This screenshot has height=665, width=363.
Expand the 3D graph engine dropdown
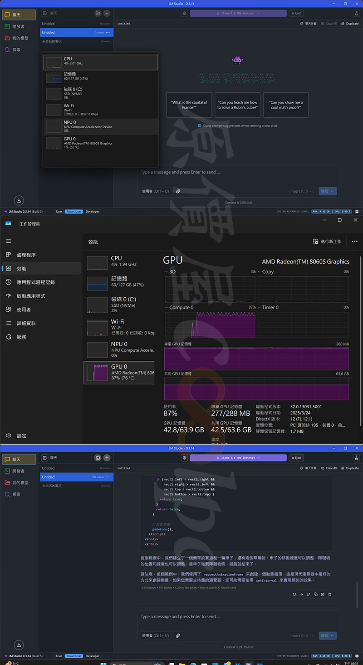[x=167, y=272]
